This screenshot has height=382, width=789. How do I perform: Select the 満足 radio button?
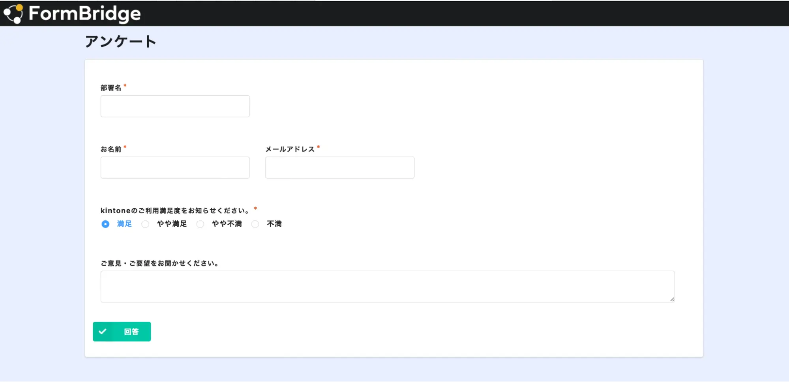[x=105, y=224]
